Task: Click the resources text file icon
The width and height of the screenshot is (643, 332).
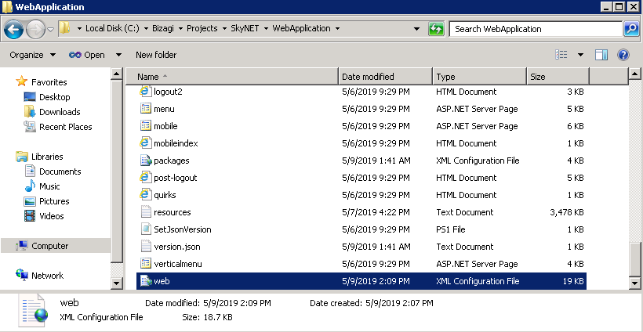Action: tap(146, 212)
